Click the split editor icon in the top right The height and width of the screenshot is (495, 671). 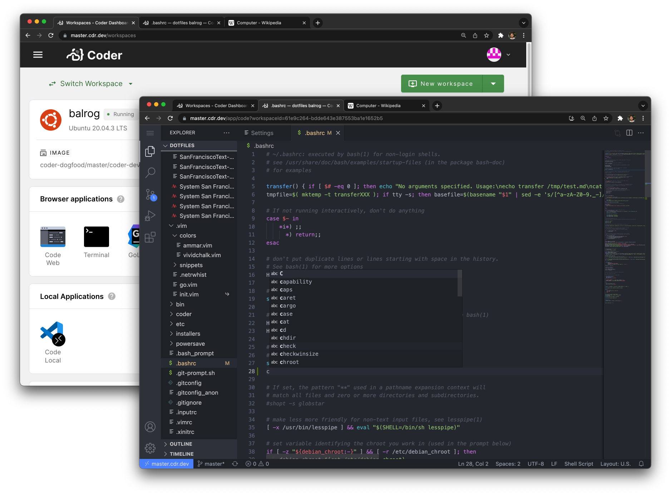(629, 132)
